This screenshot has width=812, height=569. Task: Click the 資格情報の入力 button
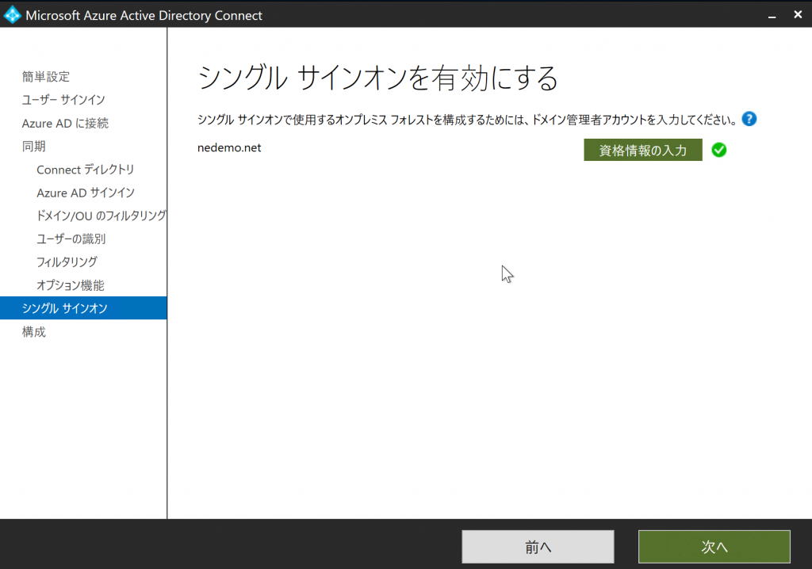coord(642,150)
